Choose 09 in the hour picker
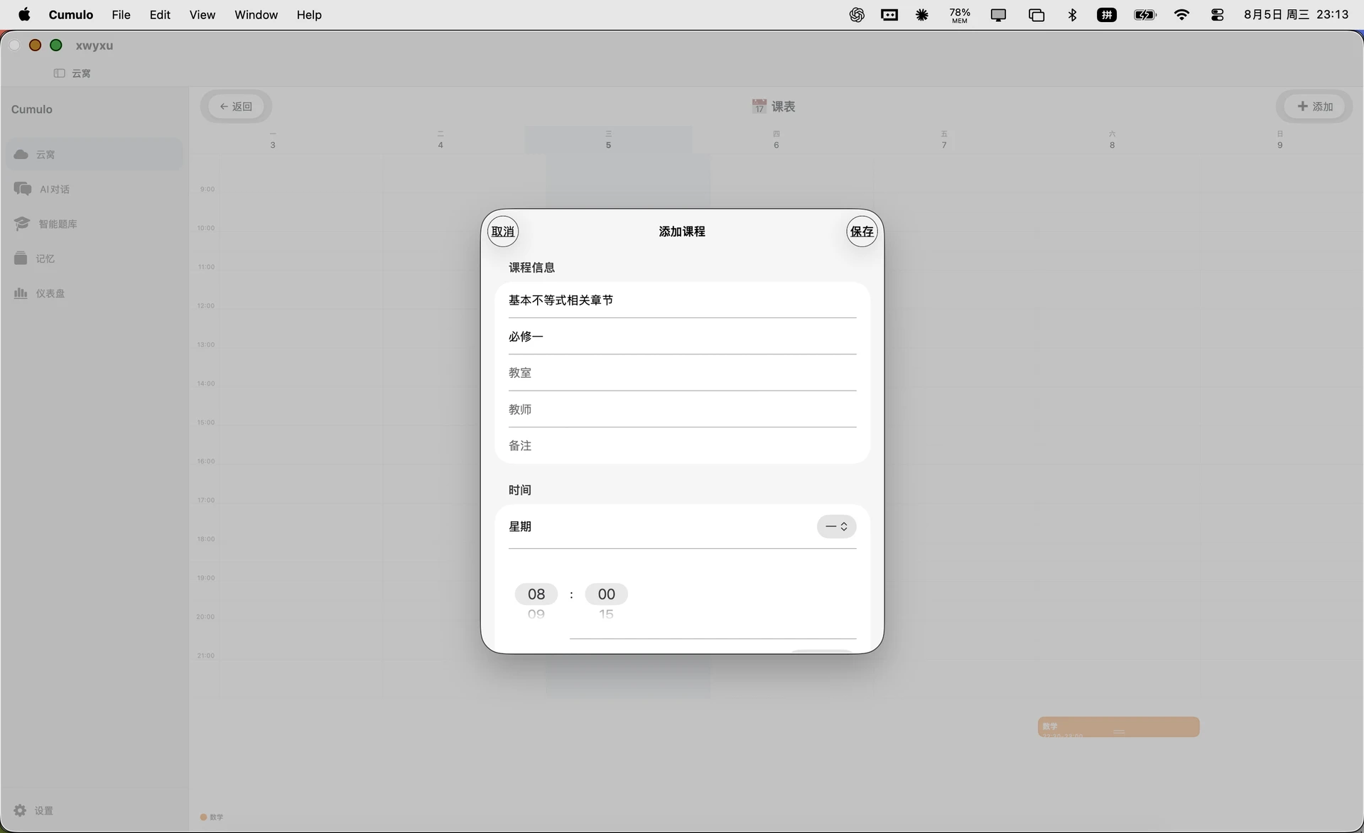The image size is (1364, 833). pos(536,614)
